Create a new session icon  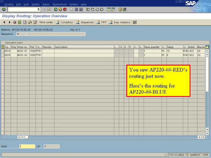(x=108, y=10)
